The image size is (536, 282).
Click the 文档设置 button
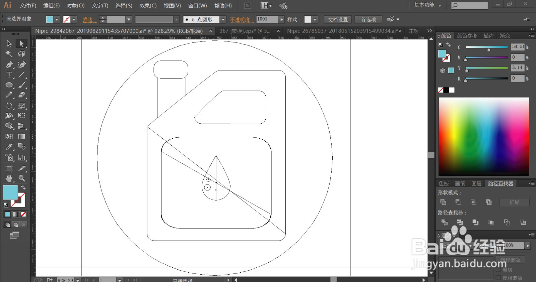[338, 20]
